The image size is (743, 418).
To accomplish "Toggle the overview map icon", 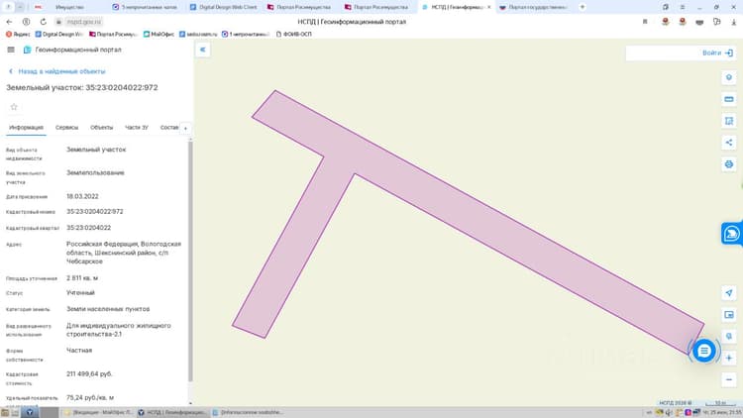I will 729,315.
